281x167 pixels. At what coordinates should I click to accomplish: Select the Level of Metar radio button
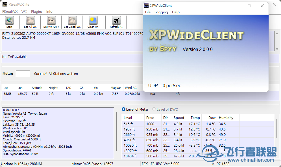(123, 109)
